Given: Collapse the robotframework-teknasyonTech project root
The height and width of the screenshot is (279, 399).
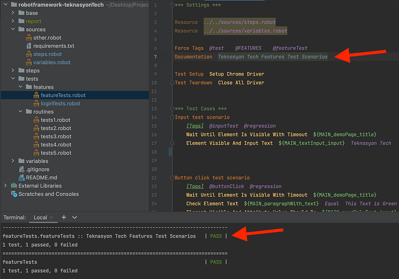Looking at the screenshot, I should [5, 4].
